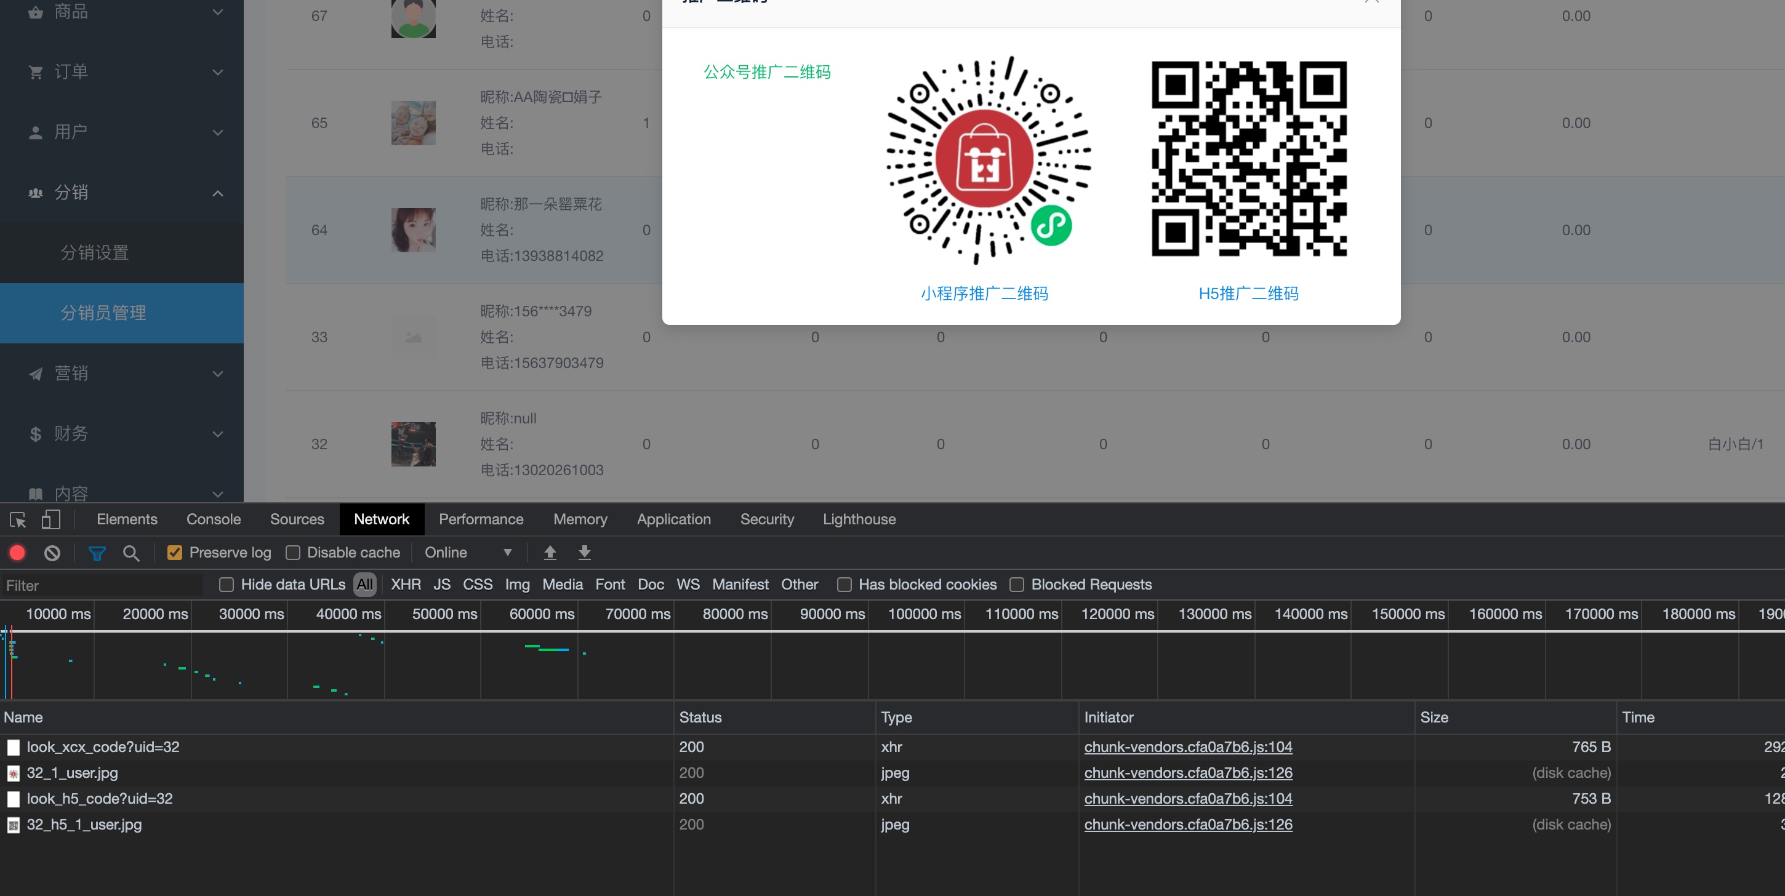This screenshot has height=896, width=1785.
Task: Open initiator link of look_h5_code request
Action: click(x=1188, y=799)
